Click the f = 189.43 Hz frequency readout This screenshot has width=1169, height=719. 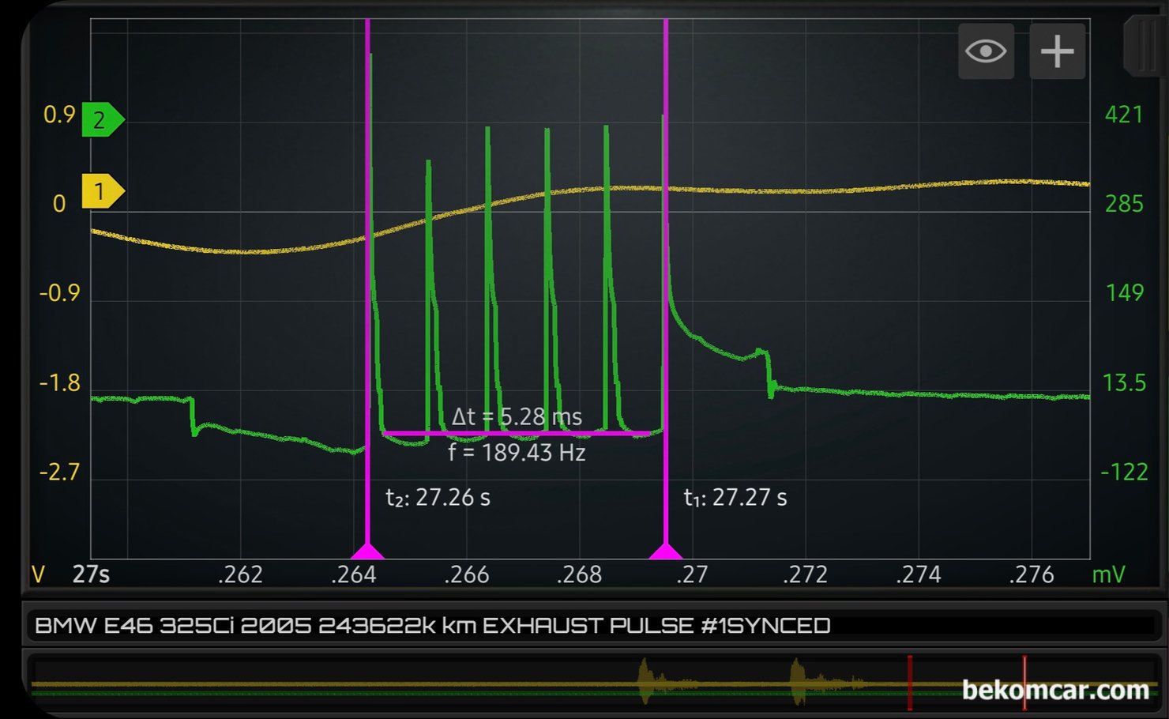pos(517,453)
